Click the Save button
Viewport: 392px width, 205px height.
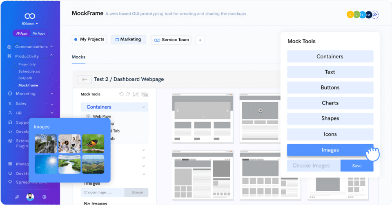coord(357,166)
